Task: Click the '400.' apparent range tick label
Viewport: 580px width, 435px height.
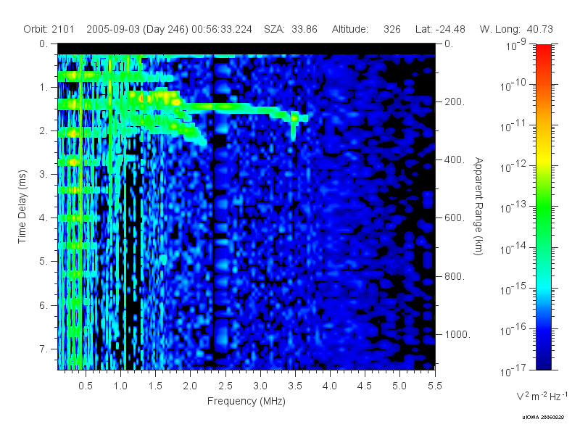Action: point(455,159)
